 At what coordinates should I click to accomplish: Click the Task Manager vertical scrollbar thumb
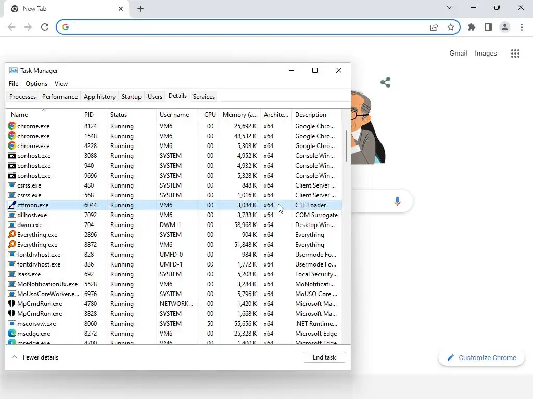(346, 146)
